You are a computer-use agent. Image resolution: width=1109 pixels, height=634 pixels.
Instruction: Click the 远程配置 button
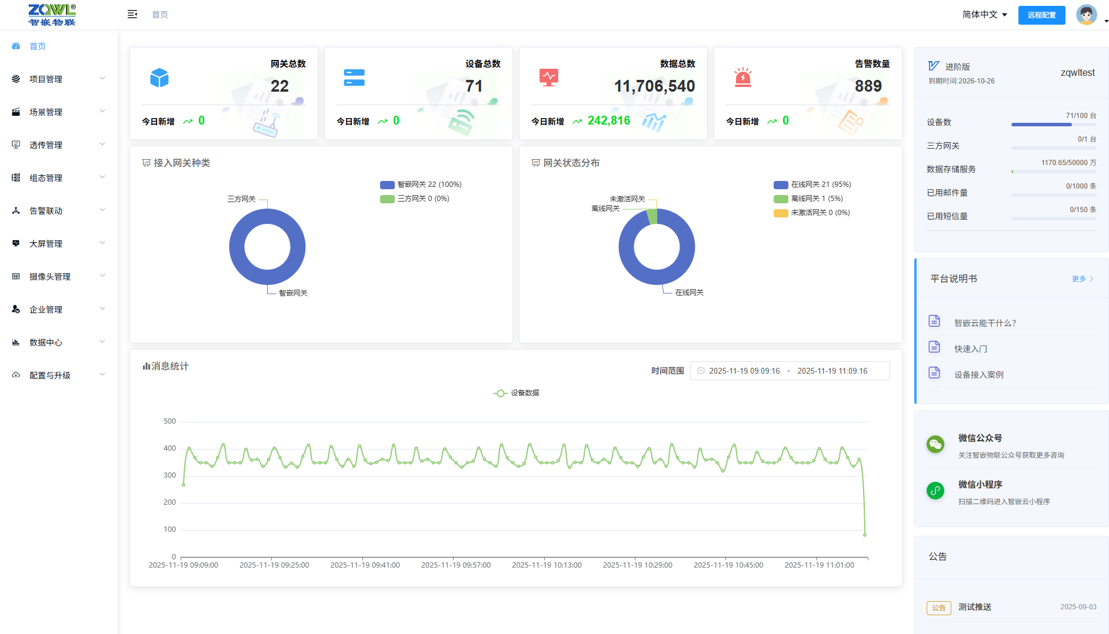click(x=1041, y=15)
